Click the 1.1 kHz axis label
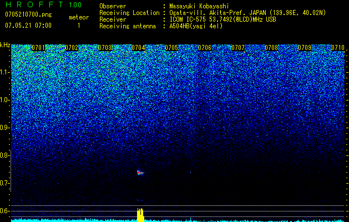This screenshot has width=349, height=222. (x=4, y=72)
